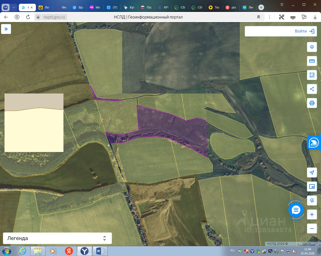Print the map
The width and height of the screenshot is (321, 256).
[x=312, y=103]
